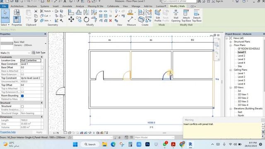Open the Walls (1) filter dropdown

(x=29, y=53)
